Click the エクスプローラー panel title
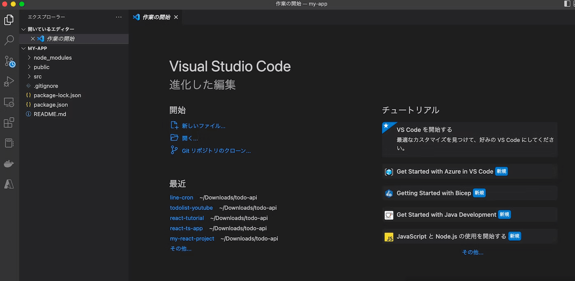Screen dimensions: 575x281 [46, 17]
